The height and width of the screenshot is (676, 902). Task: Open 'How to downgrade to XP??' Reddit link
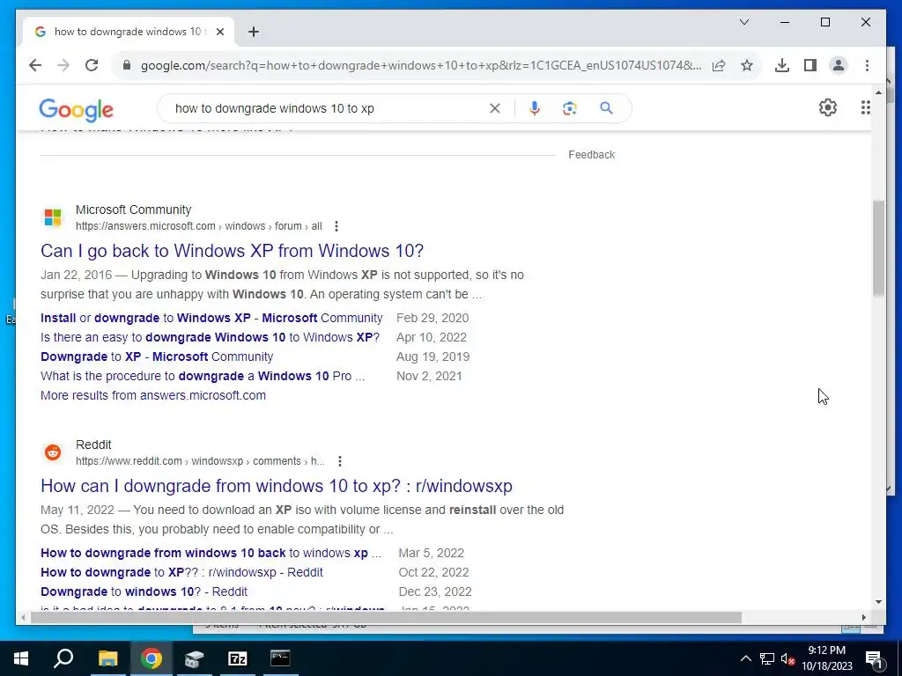(181, 572)
